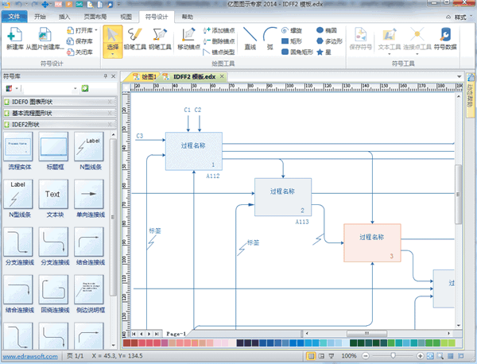Click the 选择 (Select) tool button
The image size is (477, 364).
pos(113,38)
